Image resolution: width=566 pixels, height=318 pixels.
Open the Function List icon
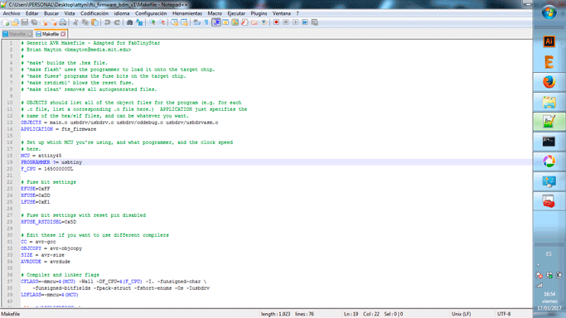click(x=244, y=22)
